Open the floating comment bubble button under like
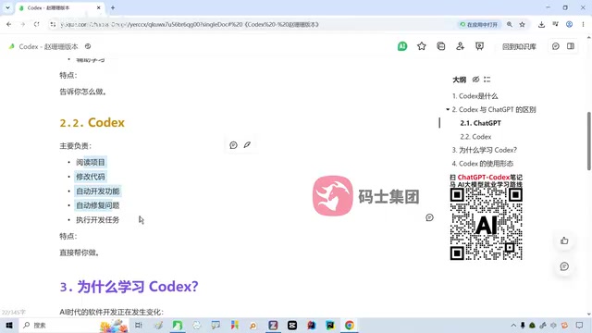Screen dimensions: 592x333 pos(564,266)
